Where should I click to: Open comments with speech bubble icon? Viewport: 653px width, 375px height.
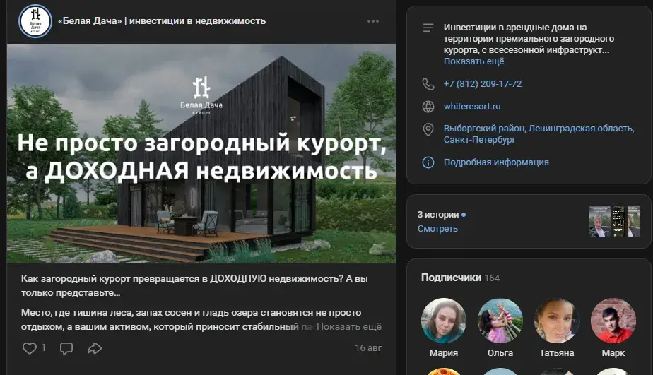pyautogui.click(x=66, y=348)
